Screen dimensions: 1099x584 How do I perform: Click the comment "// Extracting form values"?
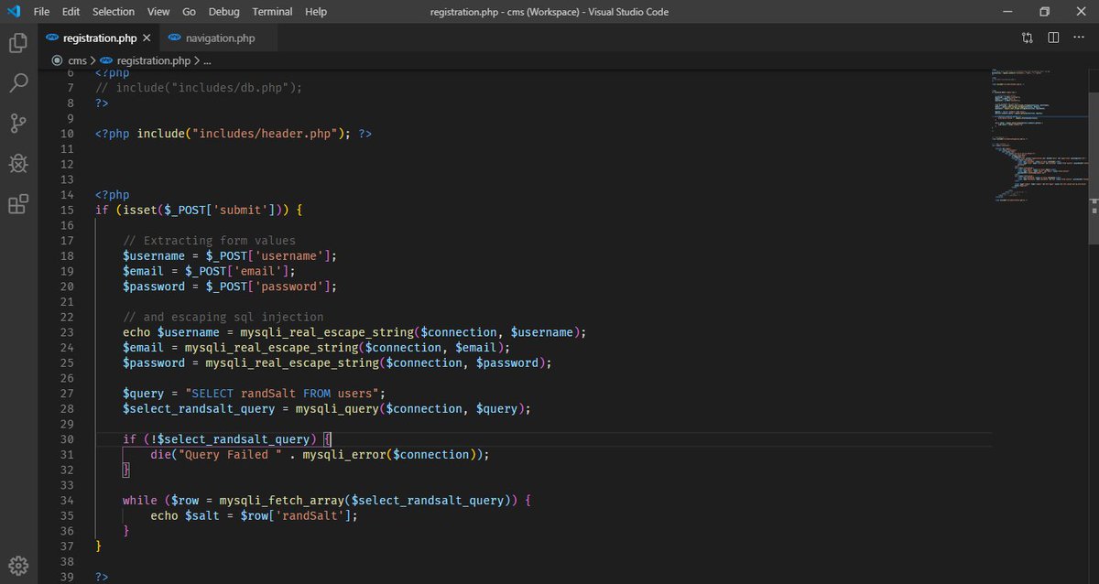pyautogui.click(x=209, y=241)
